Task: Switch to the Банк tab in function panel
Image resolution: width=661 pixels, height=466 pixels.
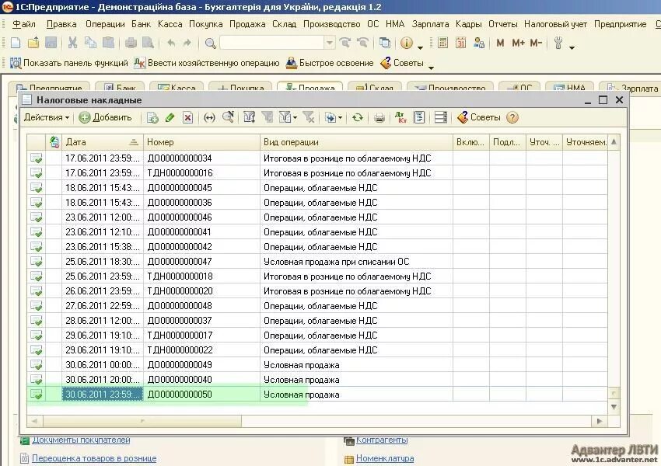Action: coord(120,87)
